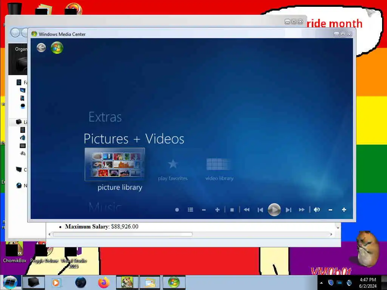Show hidden tray icons arrow
Image resolution: width=387 pixels, height=290 pixels.
pos(321,283)
